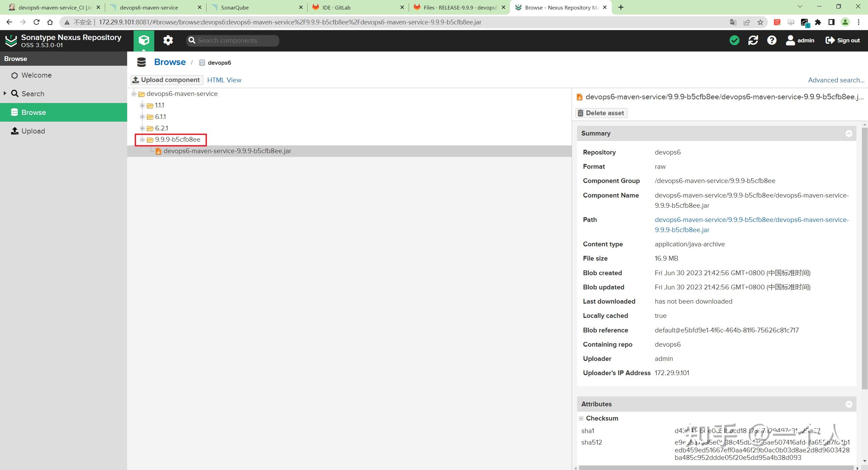
Task: Expand the 1.1.1 folder
Action: [142, 105]
